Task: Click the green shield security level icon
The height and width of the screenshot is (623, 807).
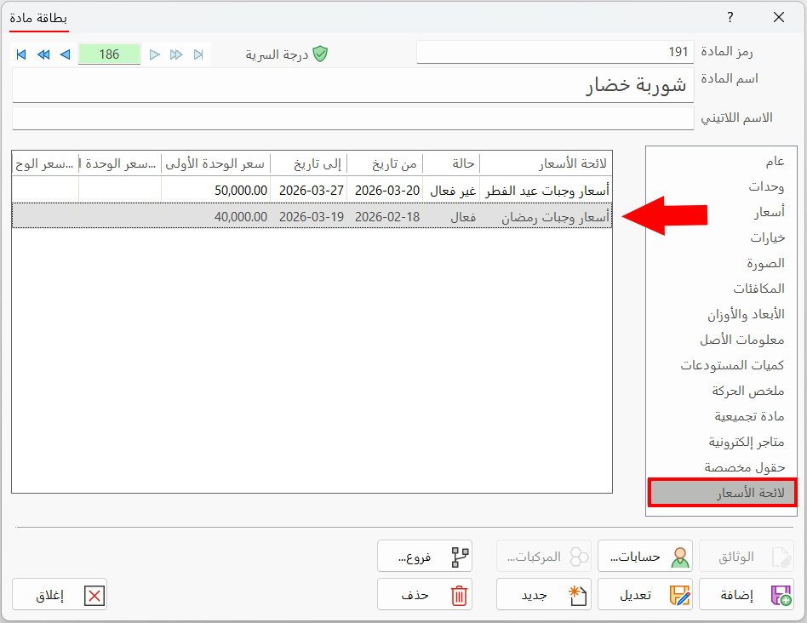Action: tap(320, 54)
